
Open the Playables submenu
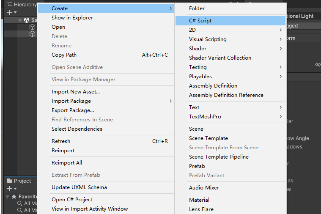coord(230,77)
